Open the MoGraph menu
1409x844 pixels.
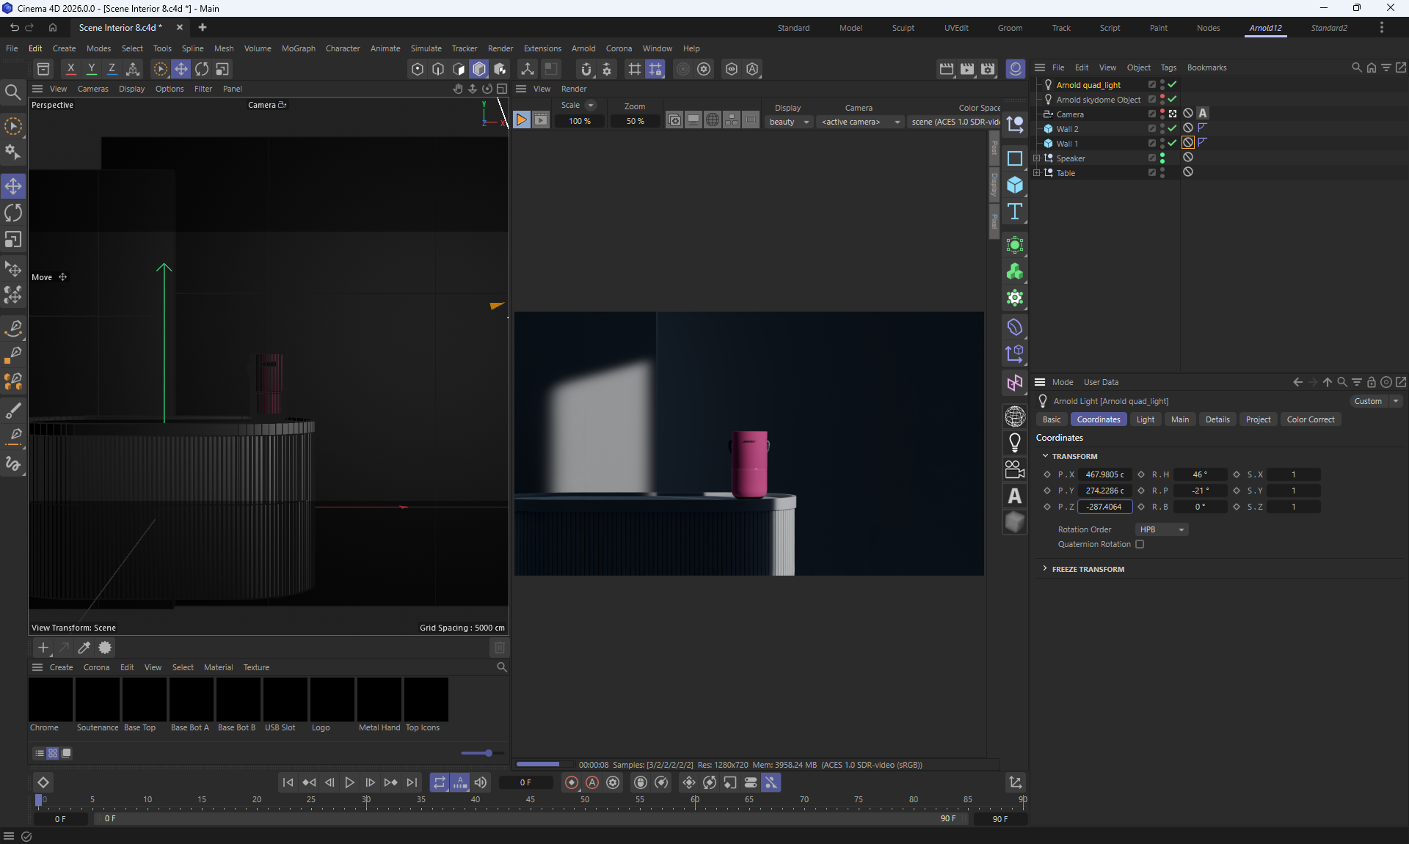[298, 48]
